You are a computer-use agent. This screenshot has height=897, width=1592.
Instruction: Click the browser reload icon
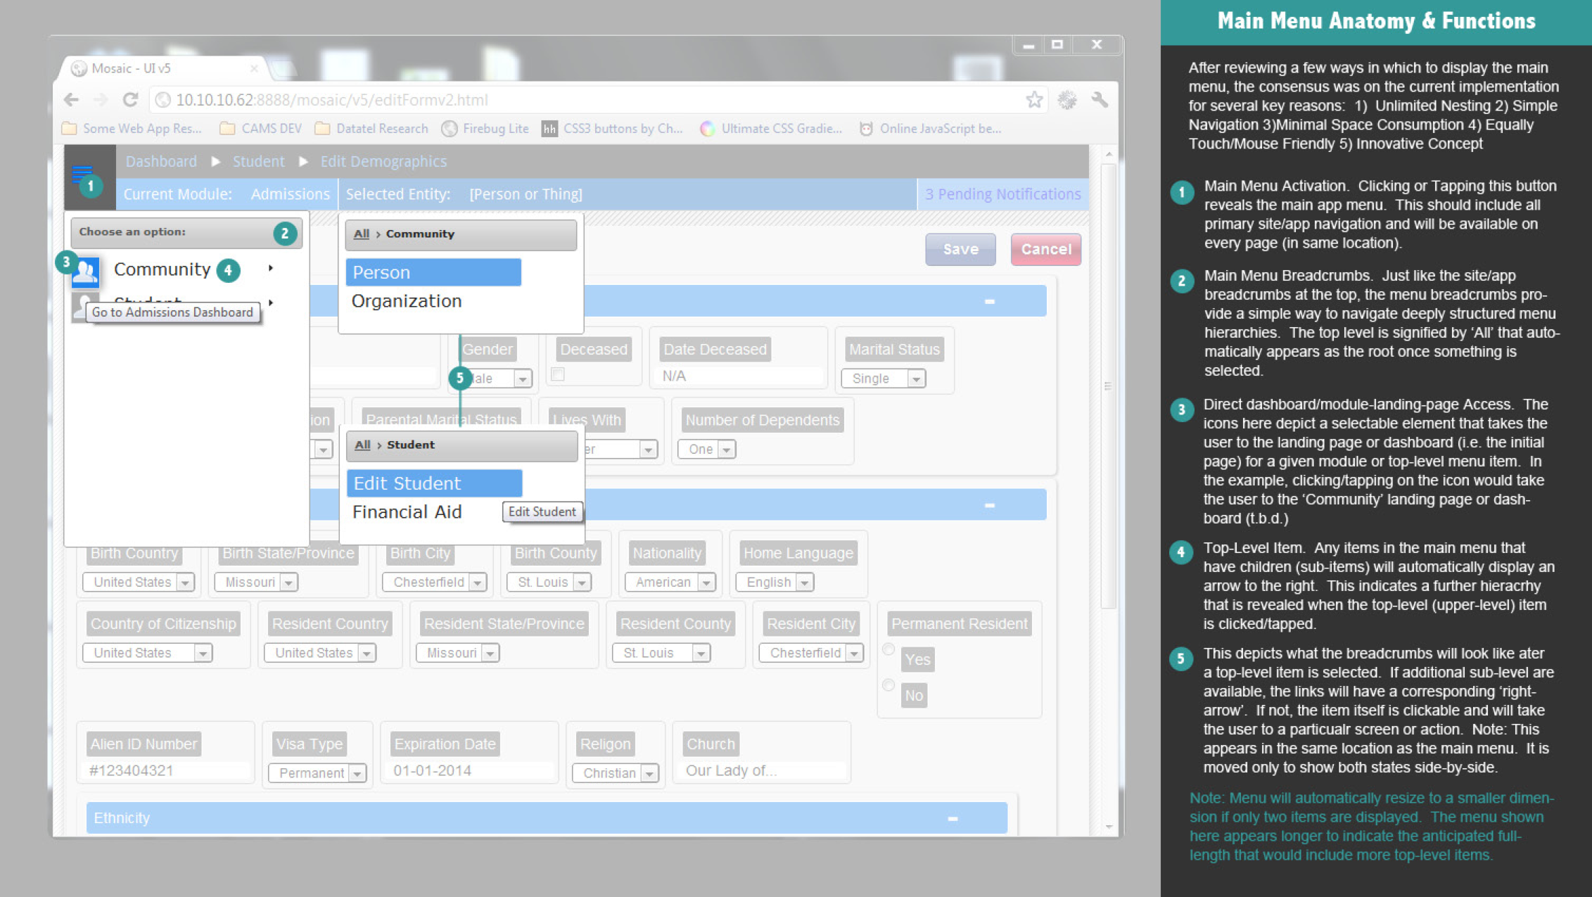tap(130, 100)
